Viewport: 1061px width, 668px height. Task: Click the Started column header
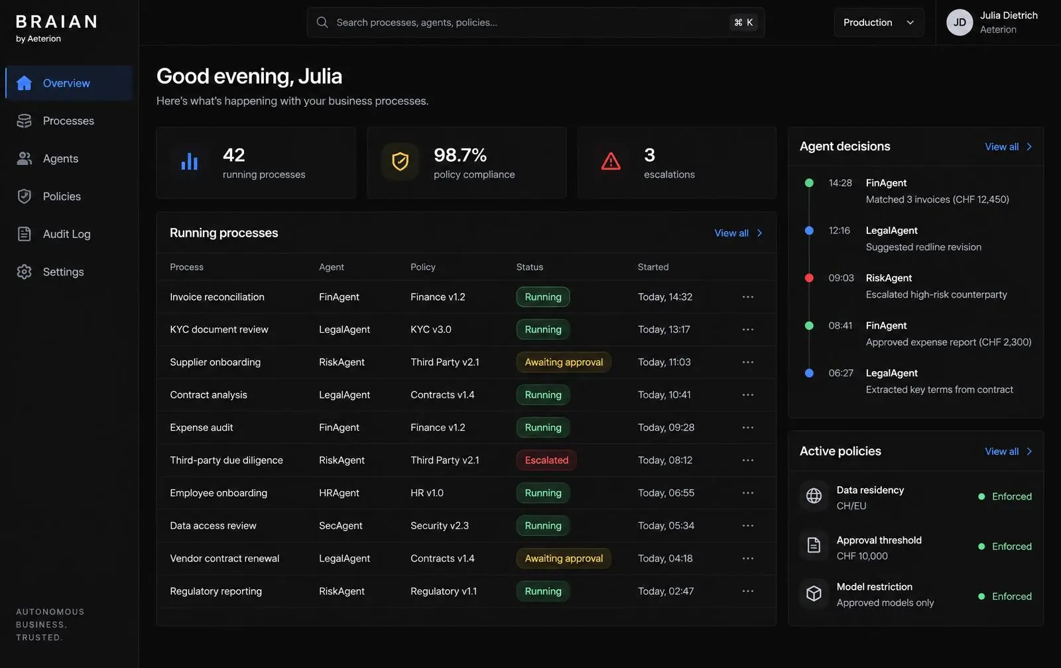tap(653, 267)
